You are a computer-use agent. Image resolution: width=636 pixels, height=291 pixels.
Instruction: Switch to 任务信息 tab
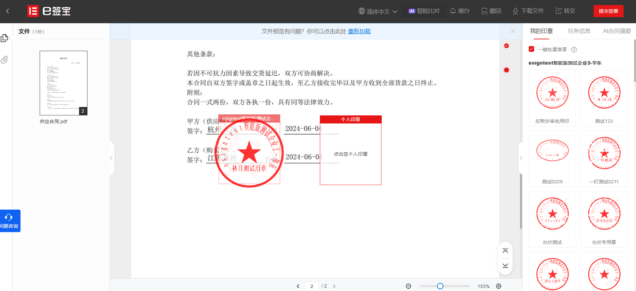coord(579,31)
